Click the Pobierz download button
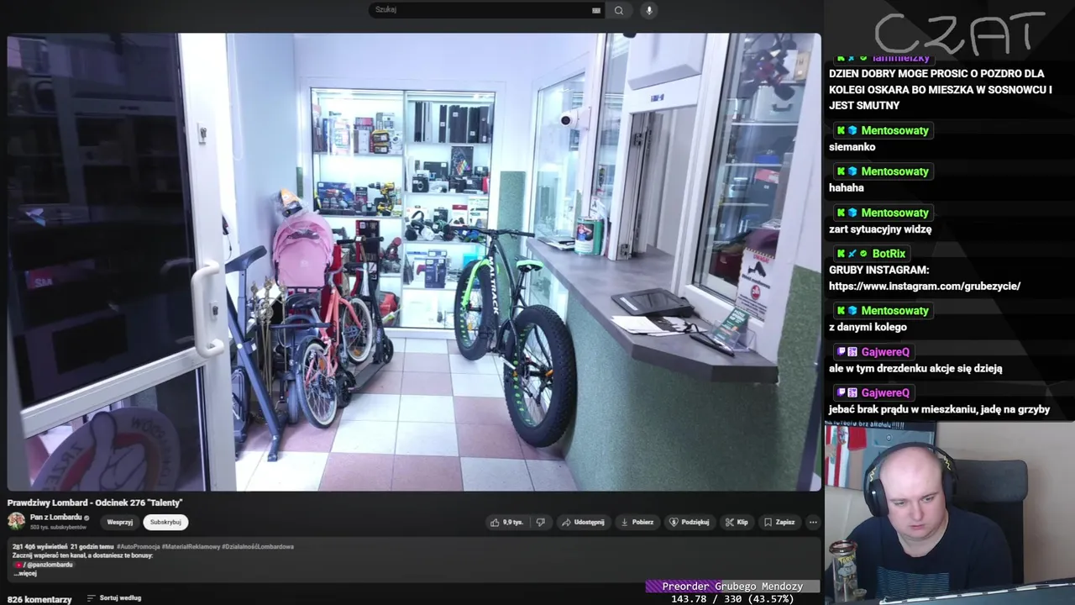1075x605 pixels. coord(637,522)
